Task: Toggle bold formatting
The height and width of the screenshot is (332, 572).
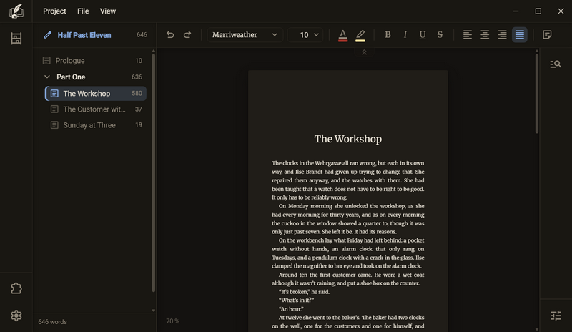Action: click(x=388, y=34)
